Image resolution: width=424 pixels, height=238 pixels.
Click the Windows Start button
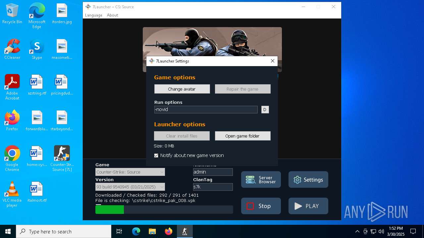pos(8,231)
